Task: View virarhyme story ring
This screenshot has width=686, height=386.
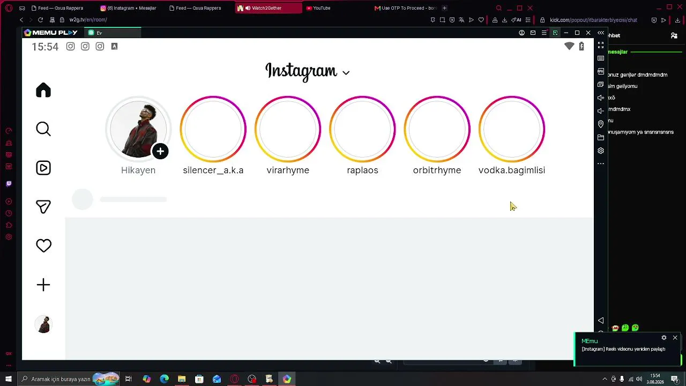Action: click(x=288, y=129)
